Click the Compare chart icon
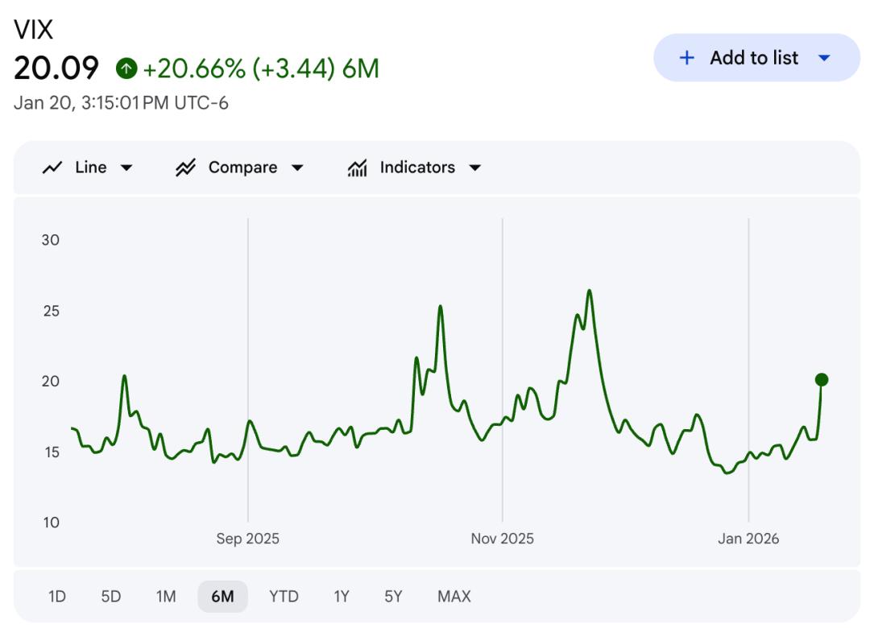Image resolution: width=870 pixels, height=628 pixels. click(186, 167)
